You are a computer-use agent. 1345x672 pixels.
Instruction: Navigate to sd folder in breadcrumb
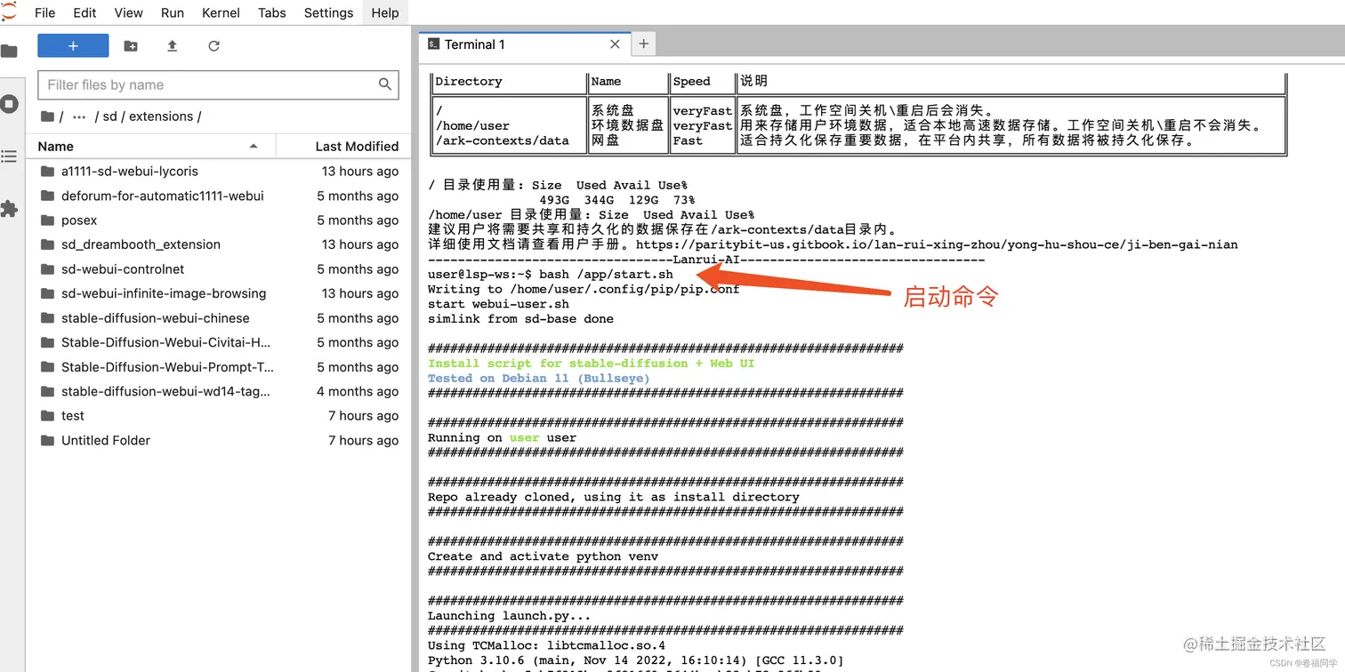pyautogui.click(x=109, y=116)
